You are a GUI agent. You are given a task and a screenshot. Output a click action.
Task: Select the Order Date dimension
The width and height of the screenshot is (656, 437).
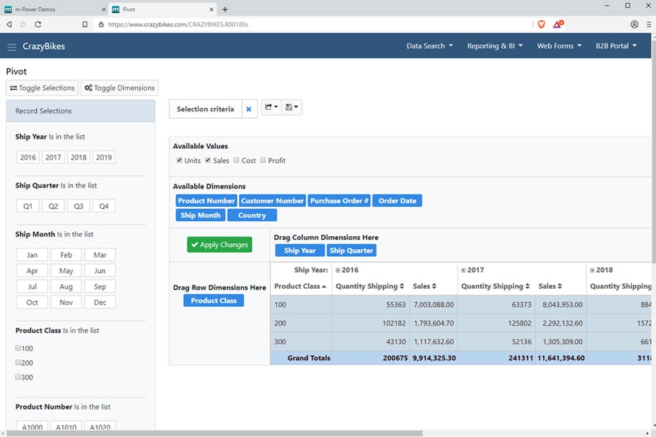tap(398, 201)
